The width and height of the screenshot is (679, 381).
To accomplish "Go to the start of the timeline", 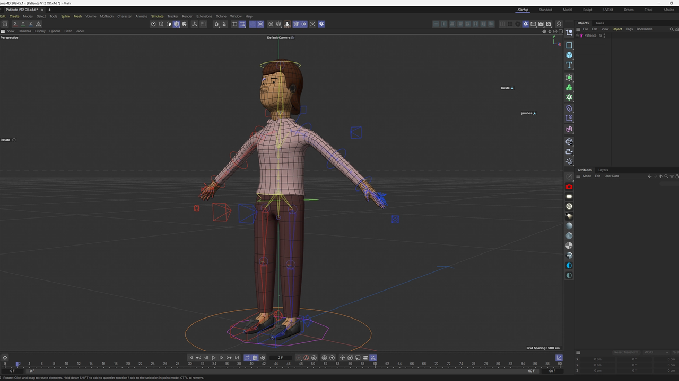I will point(190,358).
